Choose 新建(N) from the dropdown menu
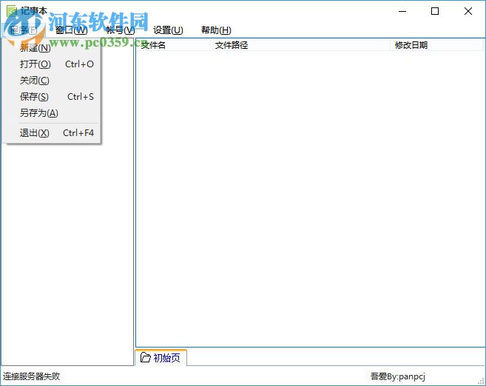Image resolution: width=486 pixels, height=386 pixels. coord(52,48)
